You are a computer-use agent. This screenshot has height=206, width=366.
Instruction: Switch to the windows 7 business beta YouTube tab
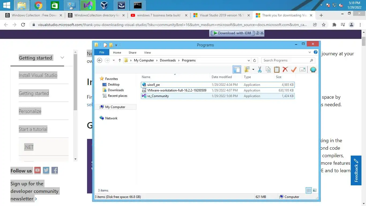click(159, 15)
